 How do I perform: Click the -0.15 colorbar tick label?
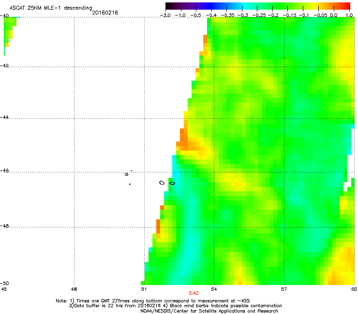click(289, 15)
